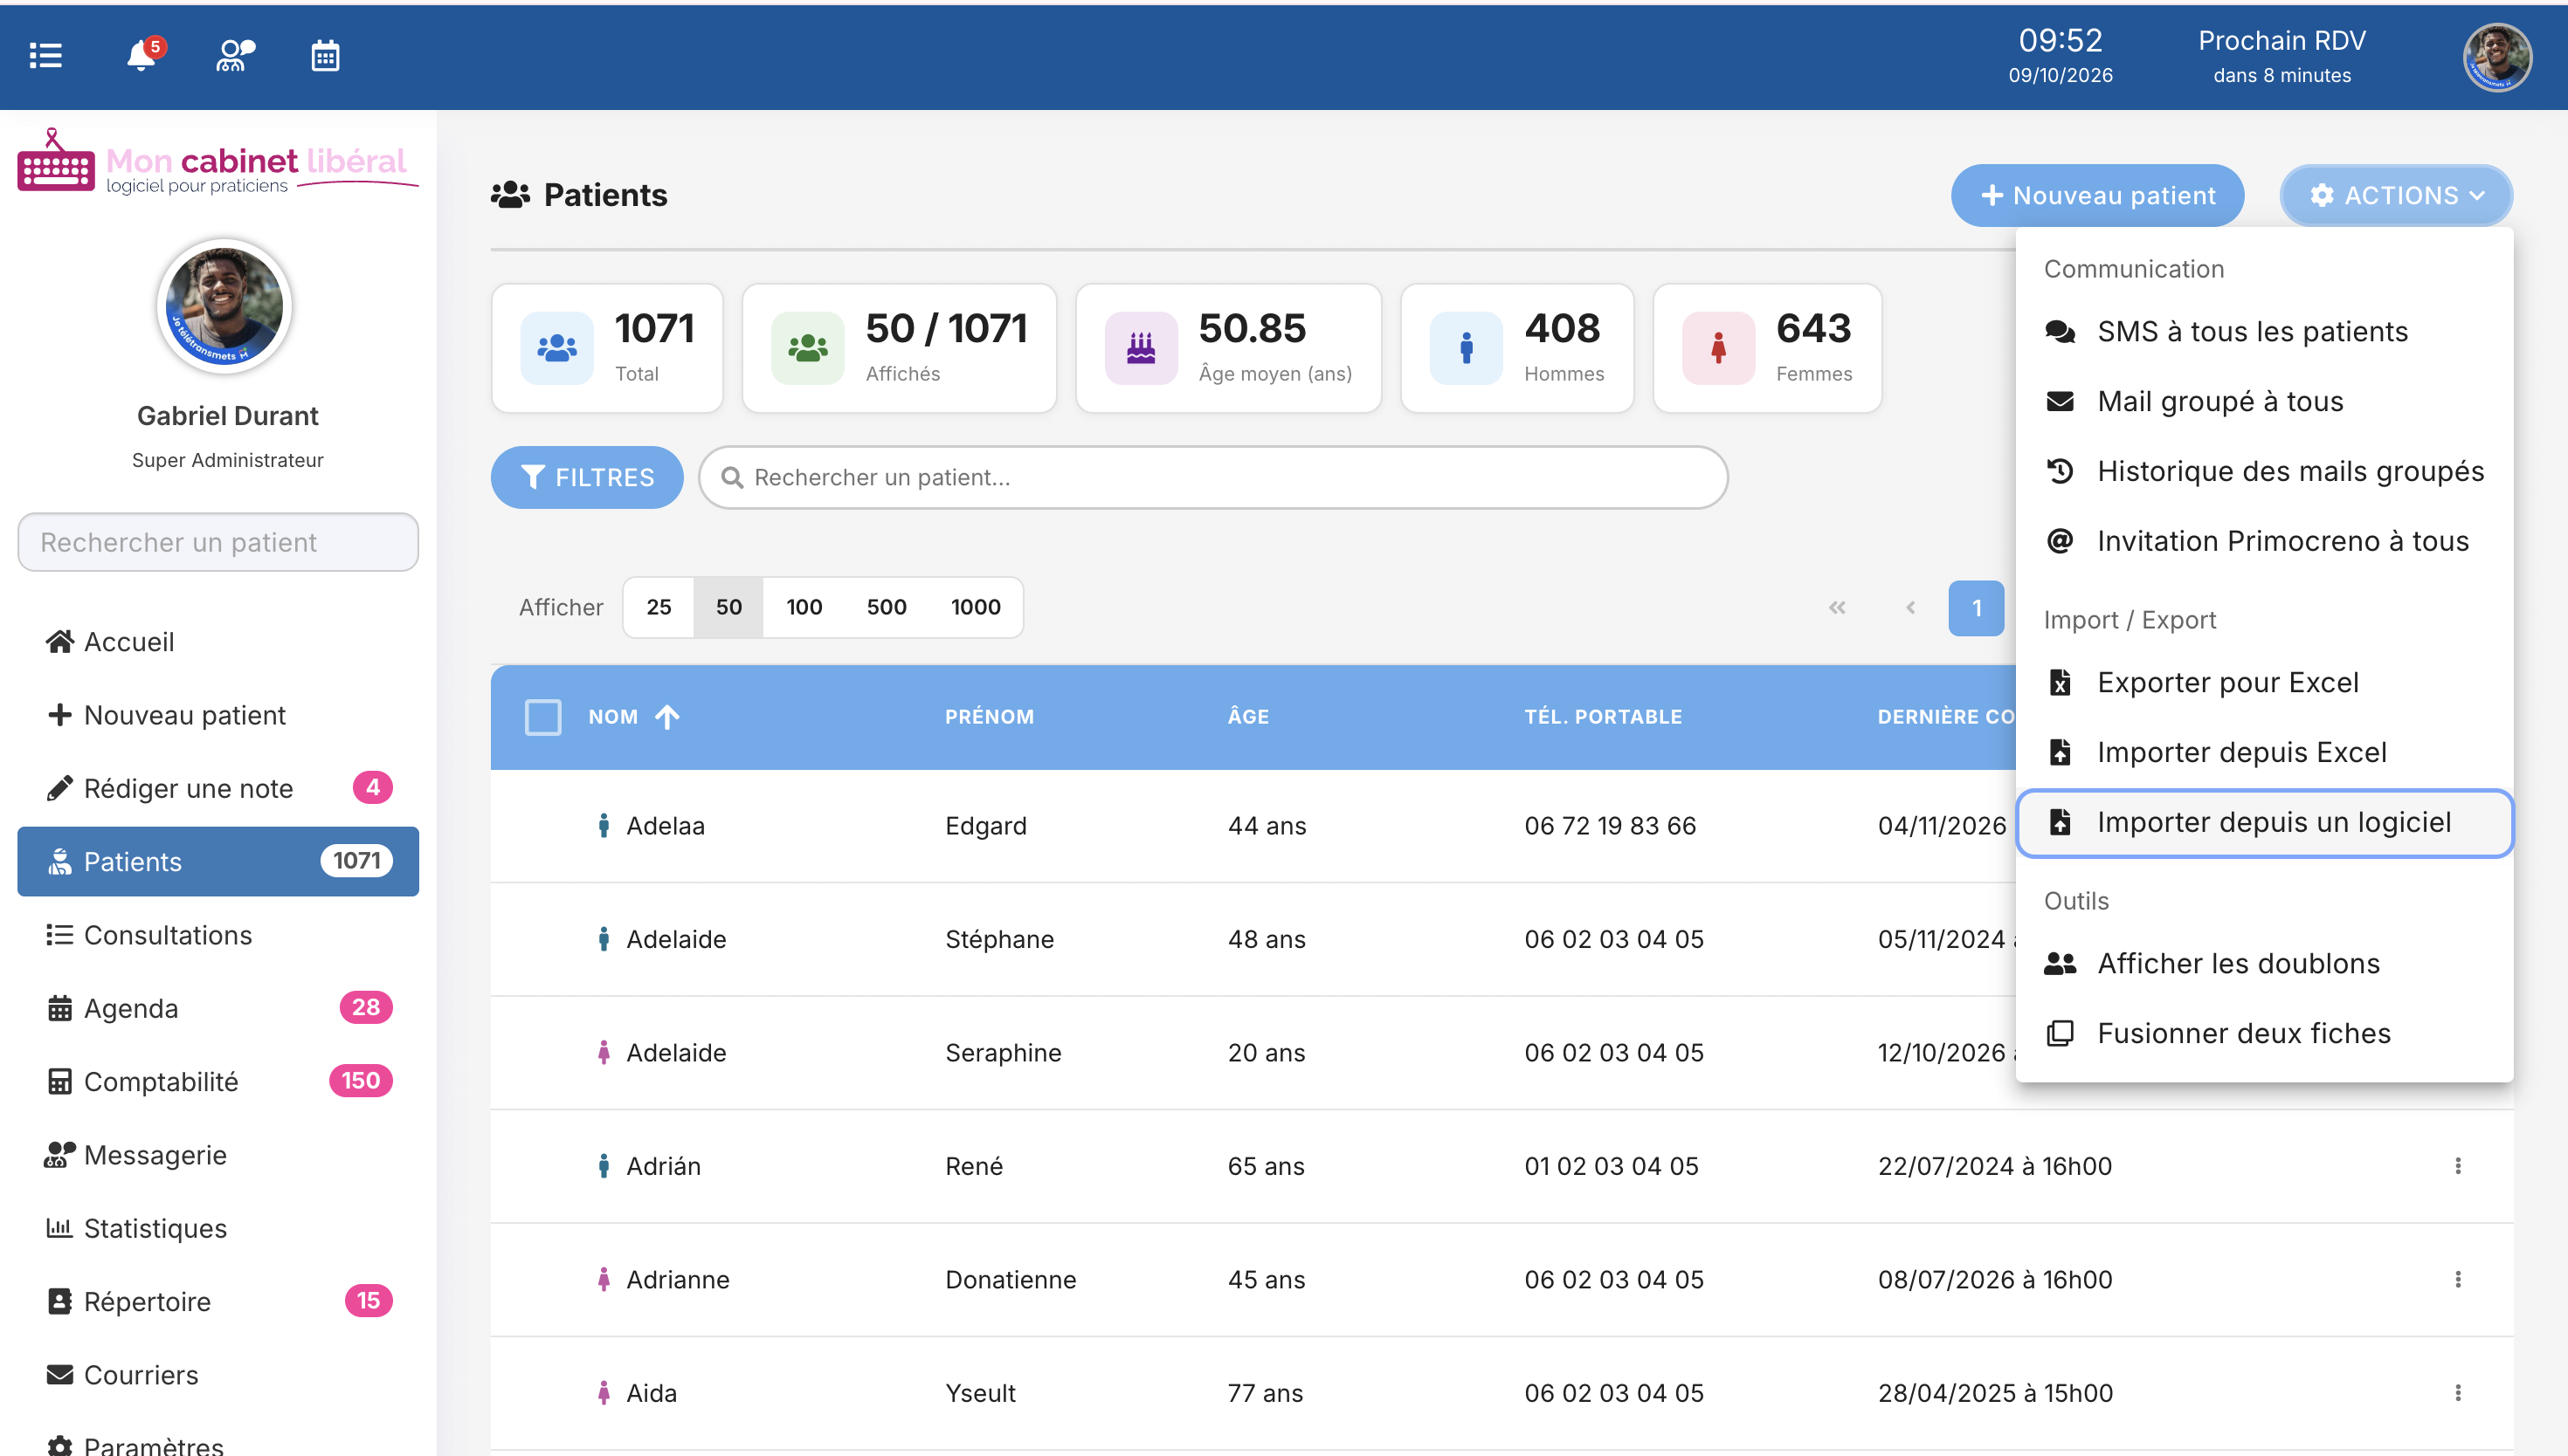
Task: Click the green Affichés group icon
Action: pos(807,348)
